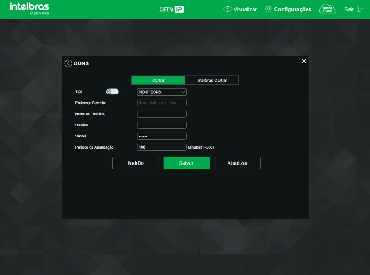Click the Período de Atualização field
This screenshot has height=275, width=370.
pyautogui.click(x=162, y=147)
